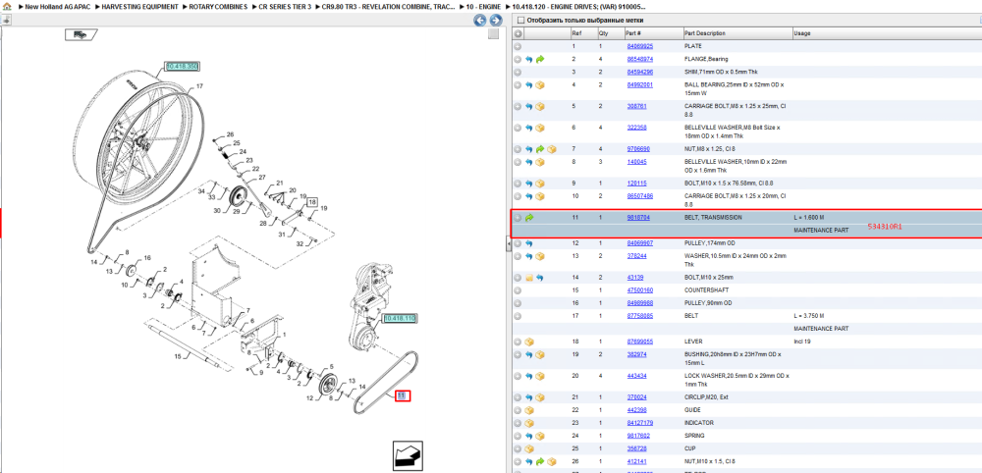Select callout number 15 on the diagram
This screenshot has height=473, width=982.
point(177,356)
